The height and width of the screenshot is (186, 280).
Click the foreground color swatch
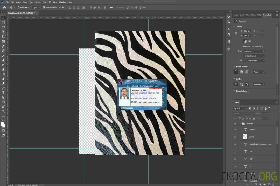[2, 124]
